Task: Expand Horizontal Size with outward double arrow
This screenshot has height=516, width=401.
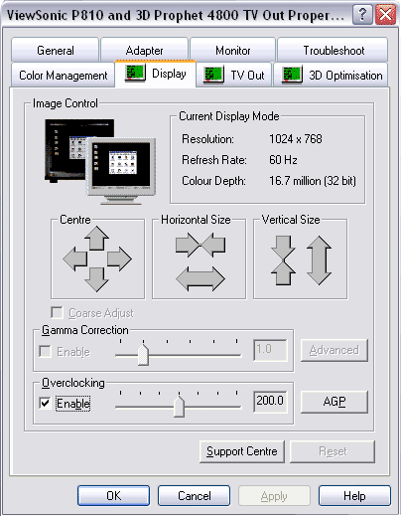Action: tap(200, 278)
